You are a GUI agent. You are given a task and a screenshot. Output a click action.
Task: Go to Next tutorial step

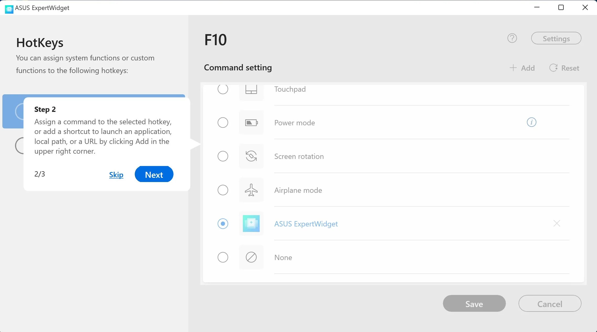154,174
